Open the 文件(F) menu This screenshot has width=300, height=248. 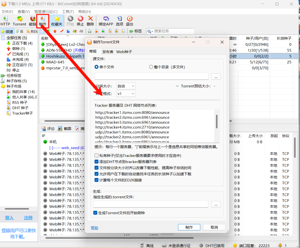click(x=7, y=12)
